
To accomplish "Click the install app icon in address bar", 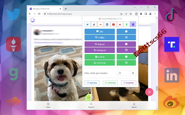I will 121,14.
